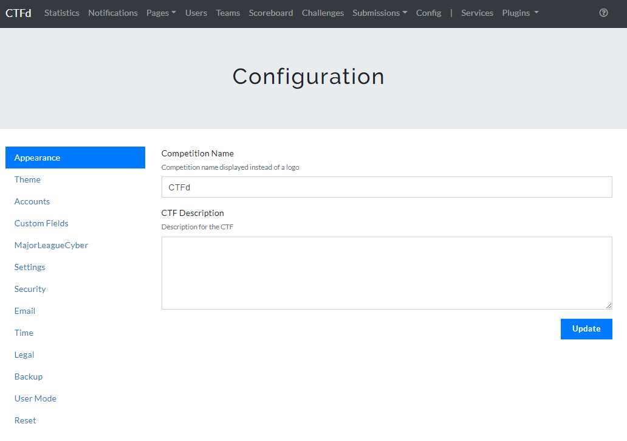
Task: Select the MajorLeagueCyber tab
Action: [51, 245]
